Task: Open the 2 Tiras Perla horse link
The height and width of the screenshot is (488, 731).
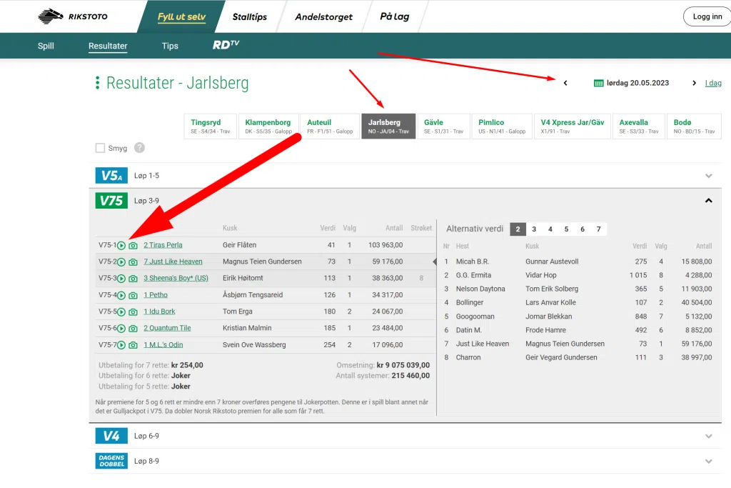Action: [163, 245]
